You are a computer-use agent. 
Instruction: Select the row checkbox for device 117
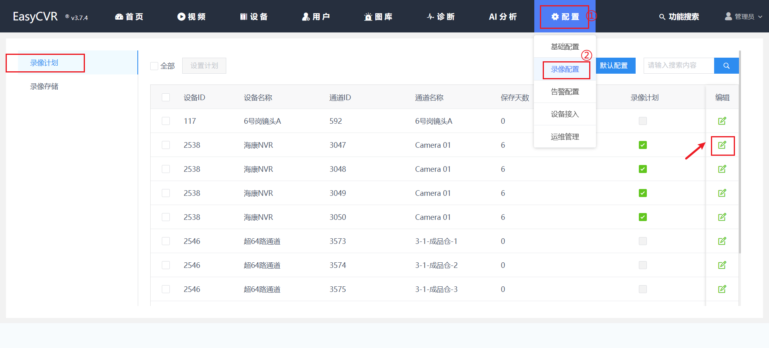click(166, 121)
